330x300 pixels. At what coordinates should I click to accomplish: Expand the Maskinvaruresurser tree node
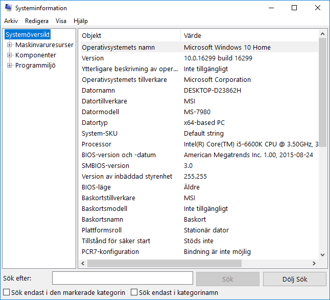pyautogui.click(x=9, y=45)
